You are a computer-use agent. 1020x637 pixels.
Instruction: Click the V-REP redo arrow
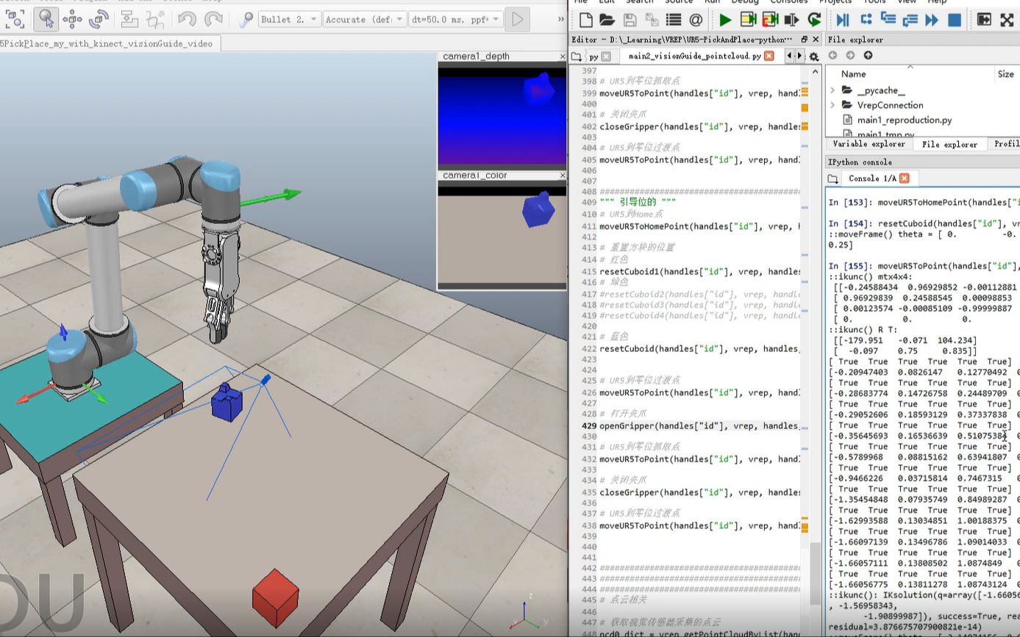pyautogui.click(x=213, y=19)
